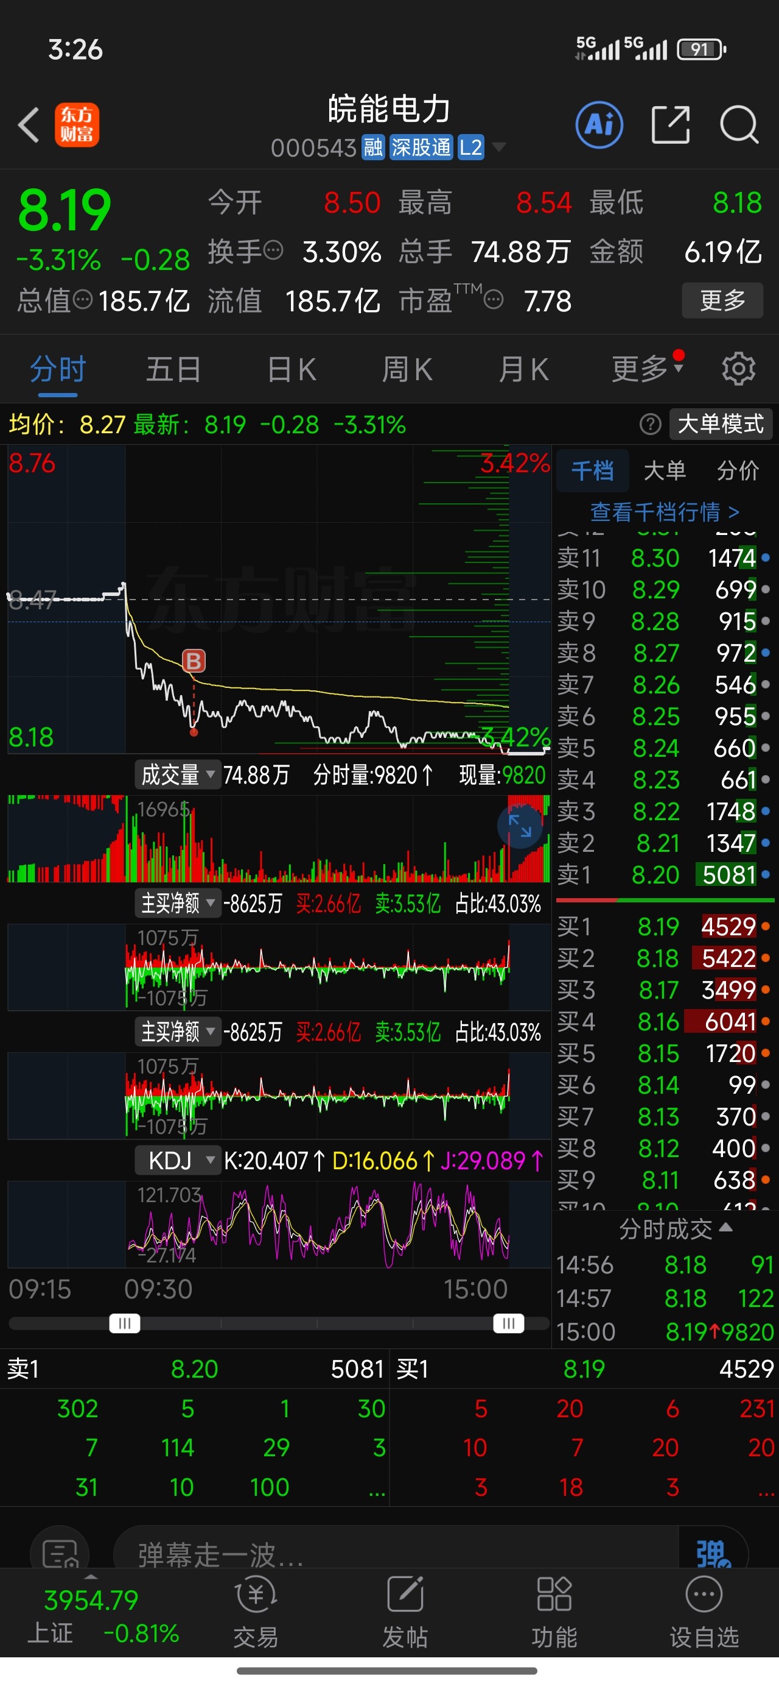The height and width of the screenshot is (1689, 779).
Task: Tap the 09:30 time range slider handle
Action: [x=125, y=1323]
